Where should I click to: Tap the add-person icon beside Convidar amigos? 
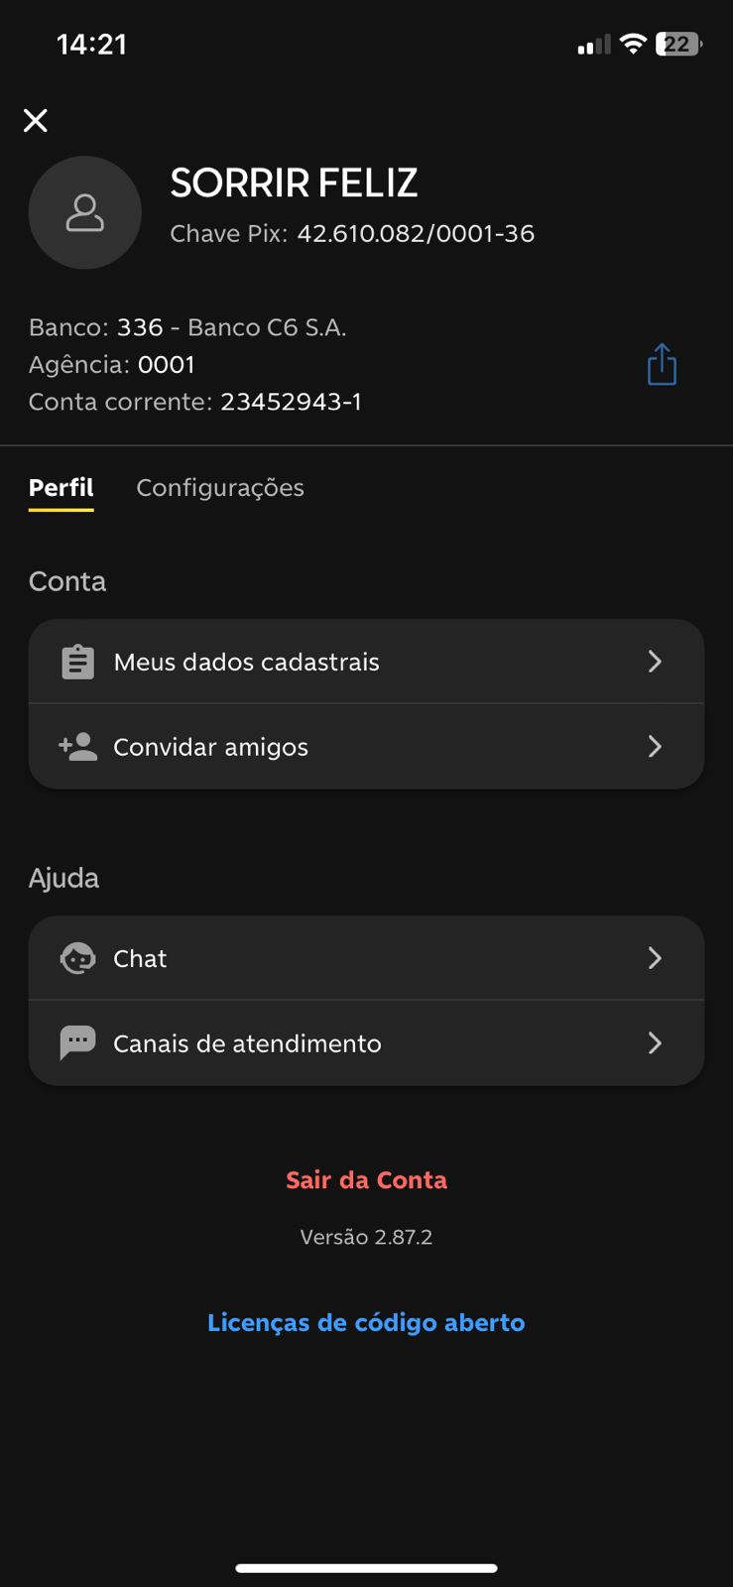(77, 746)
